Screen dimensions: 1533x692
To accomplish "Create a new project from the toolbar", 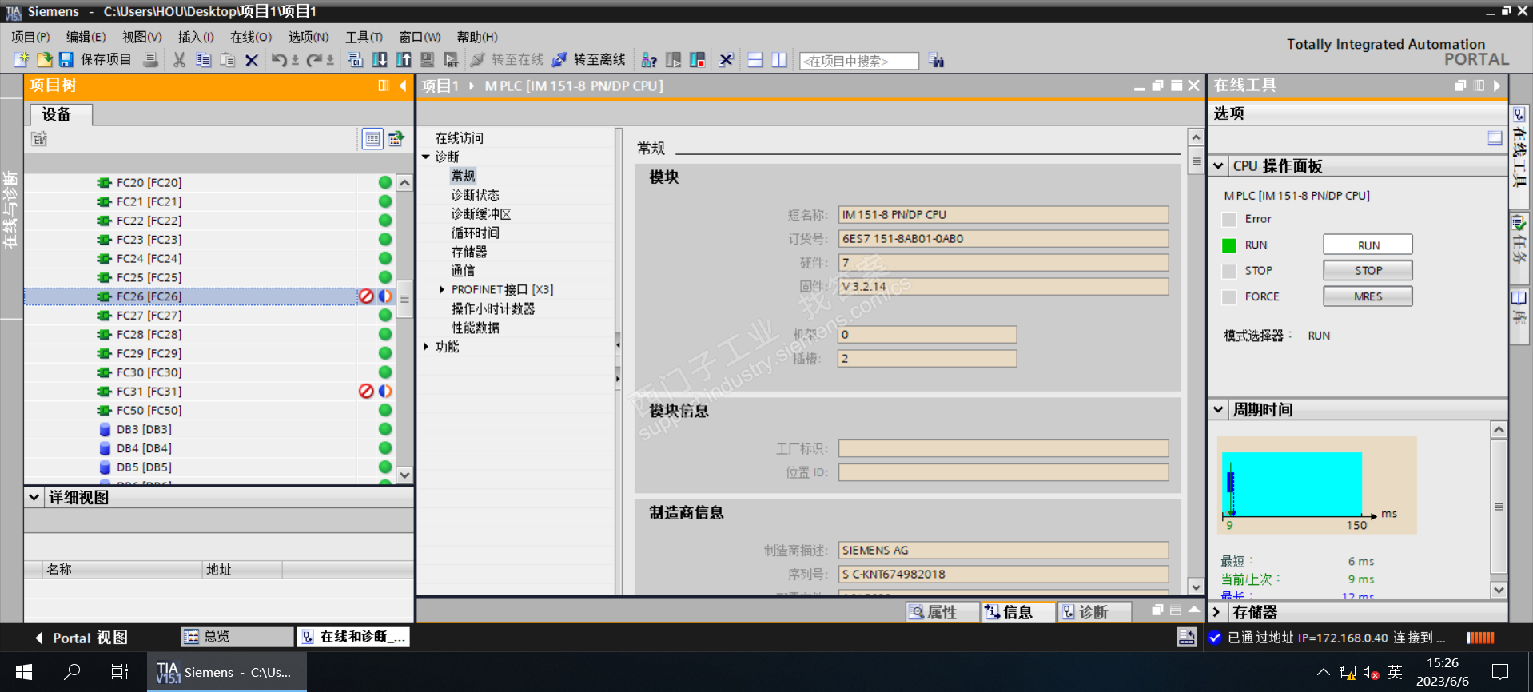I will click(22, 60).
